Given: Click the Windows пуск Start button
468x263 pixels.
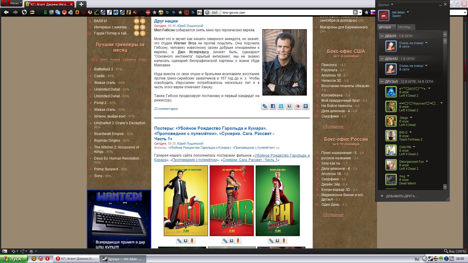Looking at the screenshot, I should pos(14,259).
